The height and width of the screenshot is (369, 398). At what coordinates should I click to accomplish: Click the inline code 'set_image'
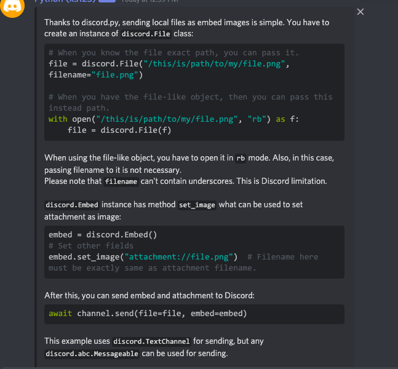[197, 205]
